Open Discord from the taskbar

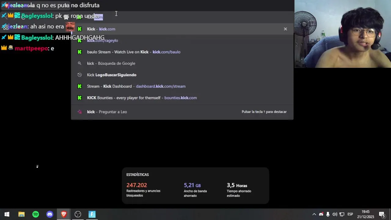50,214
